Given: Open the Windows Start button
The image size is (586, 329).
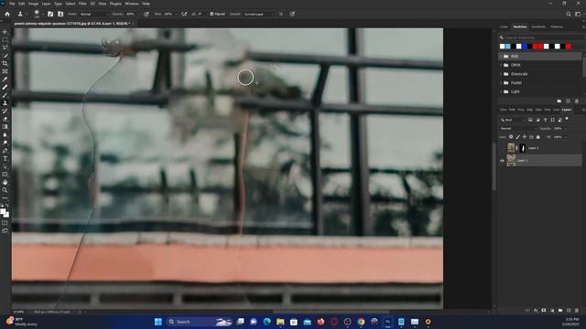Looking at the screenshot, I should [158, 322].
